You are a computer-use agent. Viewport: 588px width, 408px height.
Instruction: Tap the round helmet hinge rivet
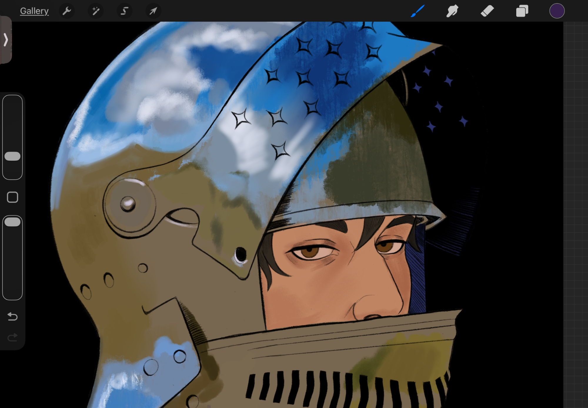coord(128,204)
